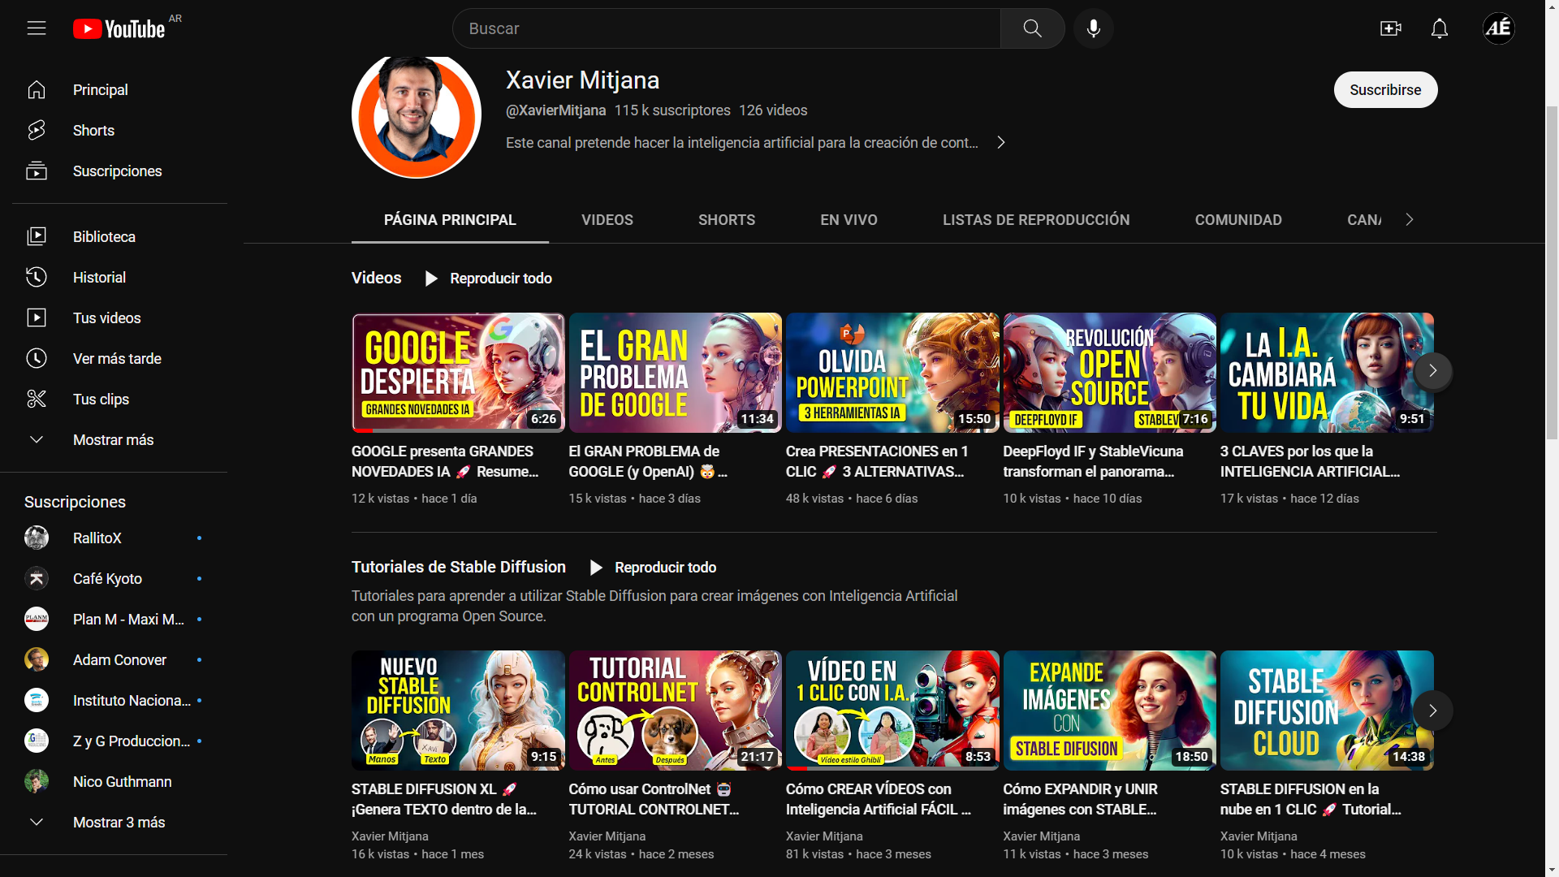Open the notifications bell
The width and height of the screenshot is (1559, 877).
1440,28
